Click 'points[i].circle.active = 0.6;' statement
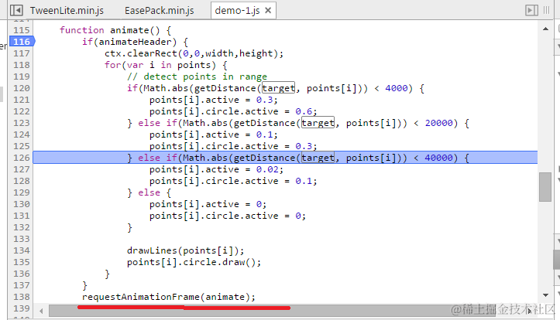 click(x=233, y=111)
